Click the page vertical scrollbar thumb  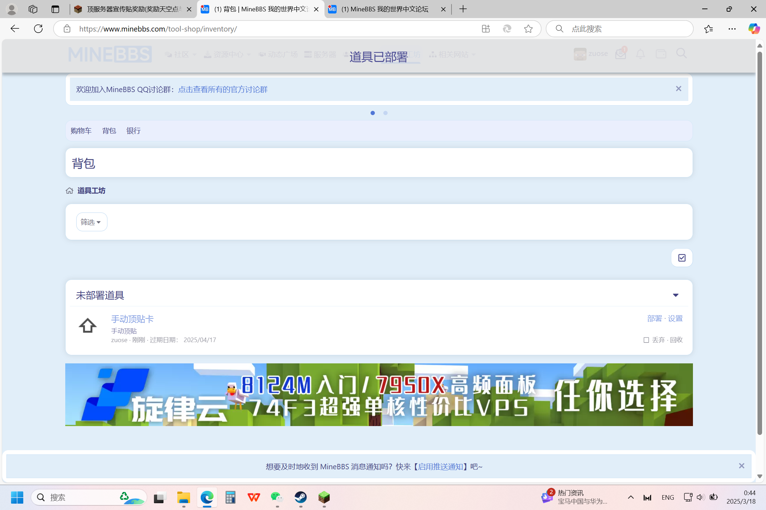[x=760, y=243]
